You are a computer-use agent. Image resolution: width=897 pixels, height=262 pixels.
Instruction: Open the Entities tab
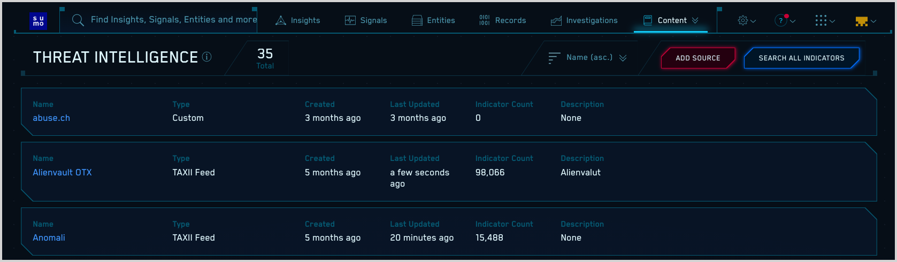point(433,20)
